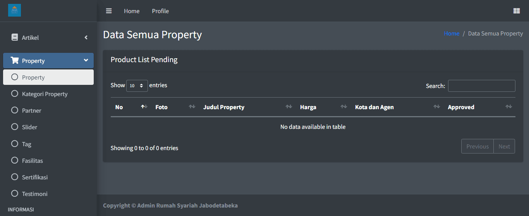Click the hamburger menu toggle icon
The width and height of the screenshot is (529, 216).
coord(109,11)
